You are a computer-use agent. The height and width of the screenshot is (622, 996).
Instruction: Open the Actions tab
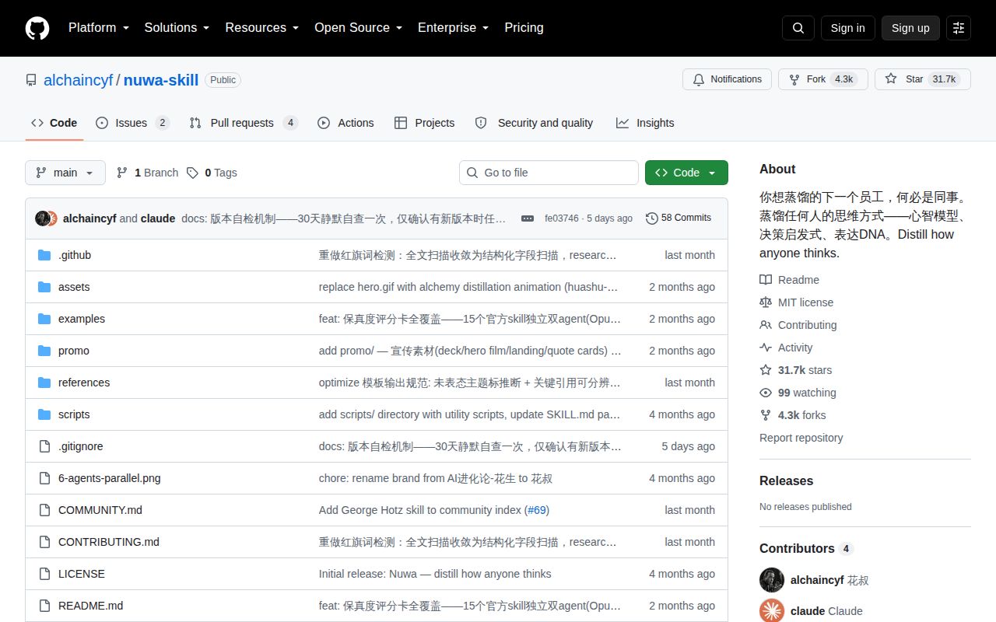tap(345, 123)
